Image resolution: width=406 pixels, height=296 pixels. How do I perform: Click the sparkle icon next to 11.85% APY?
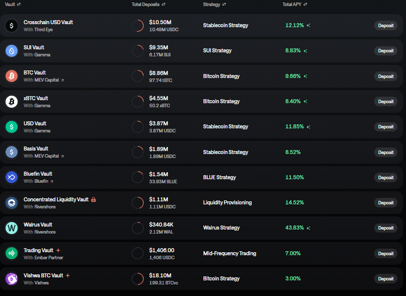[x=308, y=127]
